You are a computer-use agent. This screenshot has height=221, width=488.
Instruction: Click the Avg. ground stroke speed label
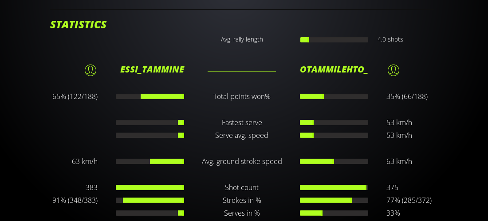[x=242, y=161]
